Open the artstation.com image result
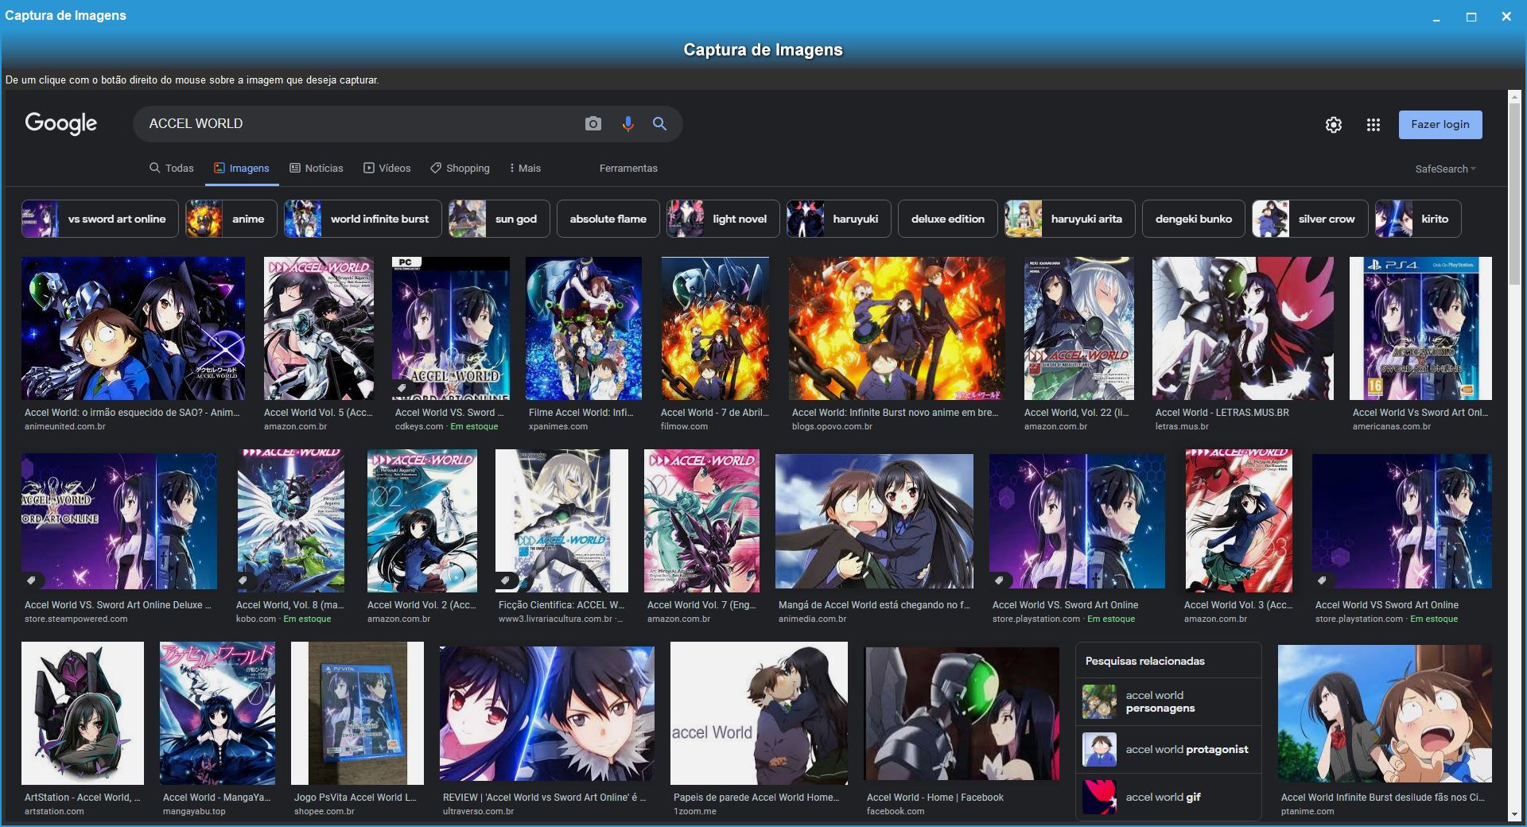 [83, 713]
